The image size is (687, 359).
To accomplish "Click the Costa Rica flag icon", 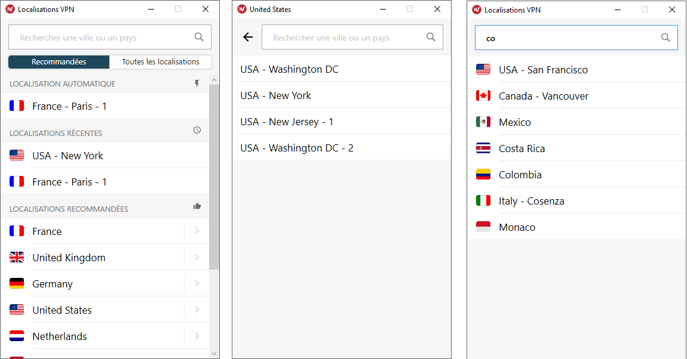I will pyautogui.click(x=483, y=148).
